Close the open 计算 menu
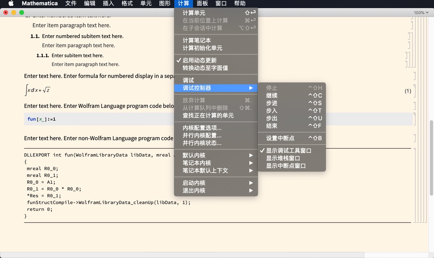434x258 pixels. pyautogui.click(x=183, y=3)
